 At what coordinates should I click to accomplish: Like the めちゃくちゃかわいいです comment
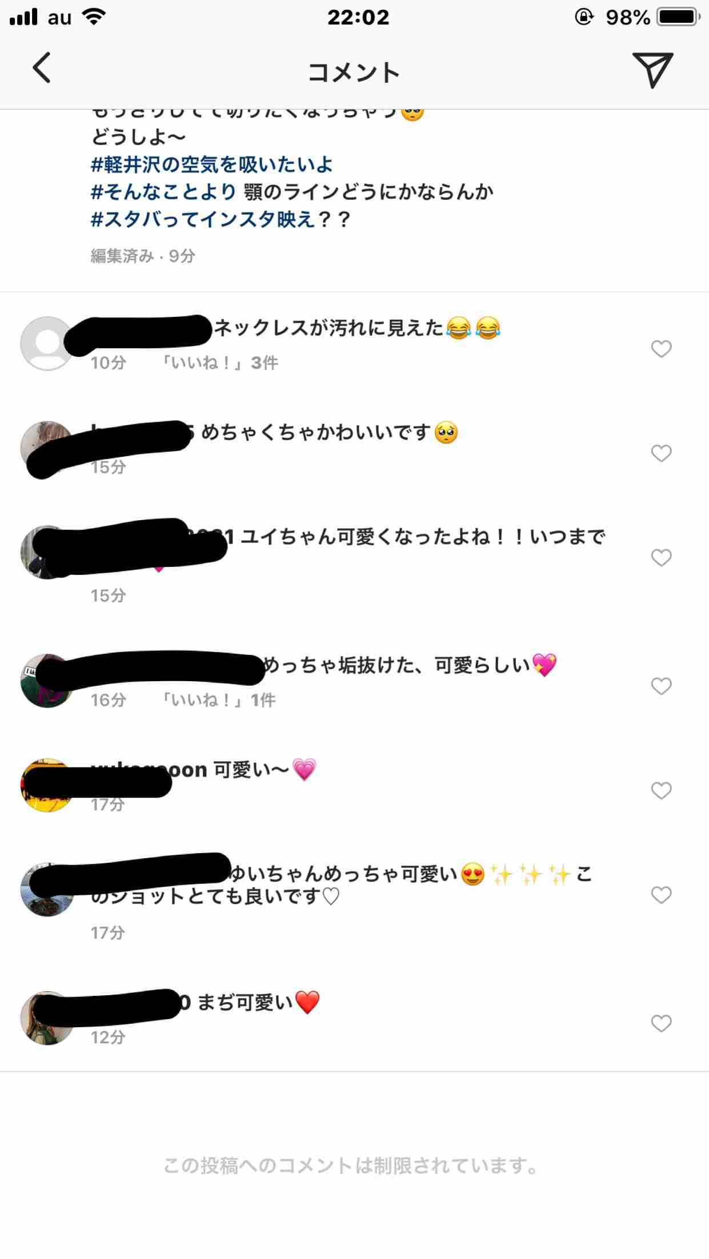661,453
